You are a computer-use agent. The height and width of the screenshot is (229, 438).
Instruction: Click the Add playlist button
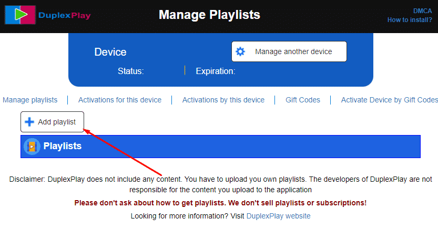pyautogui.click(x=52, y=122)
